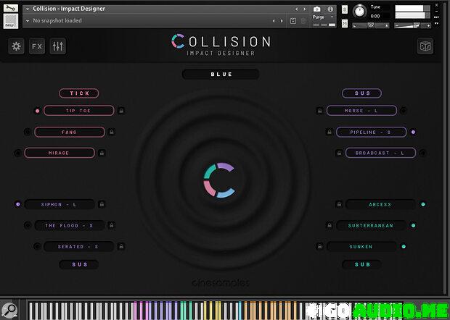Screen dimensions: 450x320
Task: Click the randomize dice icon
Action: [425, 46]
